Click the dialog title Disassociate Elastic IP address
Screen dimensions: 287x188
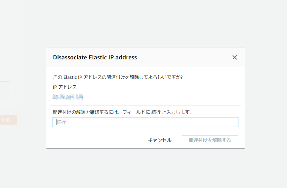click(95, 57)
